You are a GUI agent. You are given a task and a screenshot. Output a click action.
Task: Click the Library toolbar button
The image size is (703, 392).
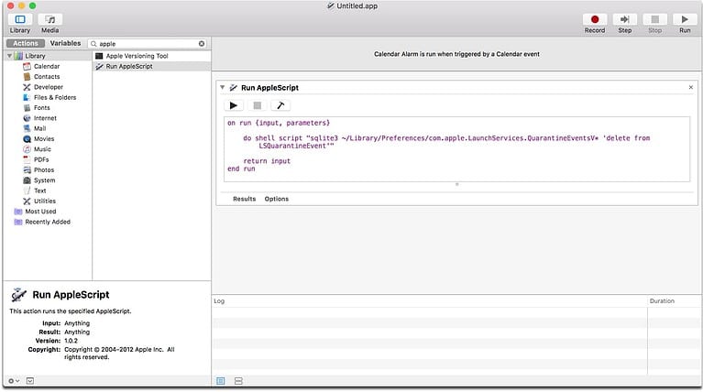pyautogui.click(x=20, y=21)
